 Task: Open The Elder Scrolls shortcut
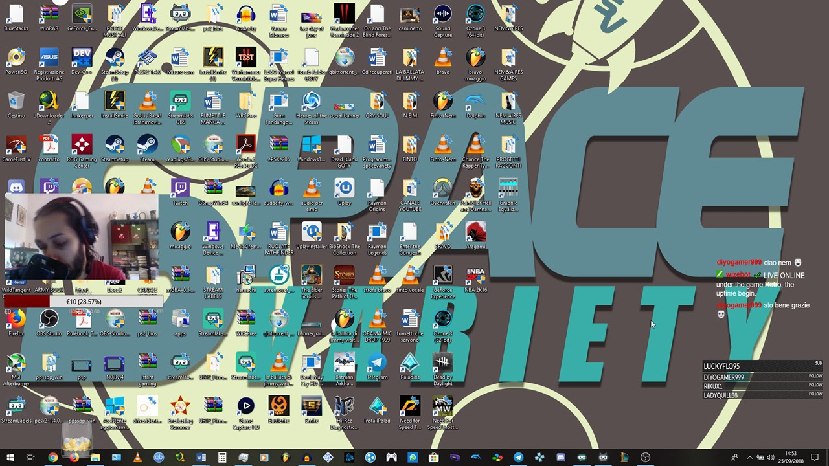coord(312,281)
